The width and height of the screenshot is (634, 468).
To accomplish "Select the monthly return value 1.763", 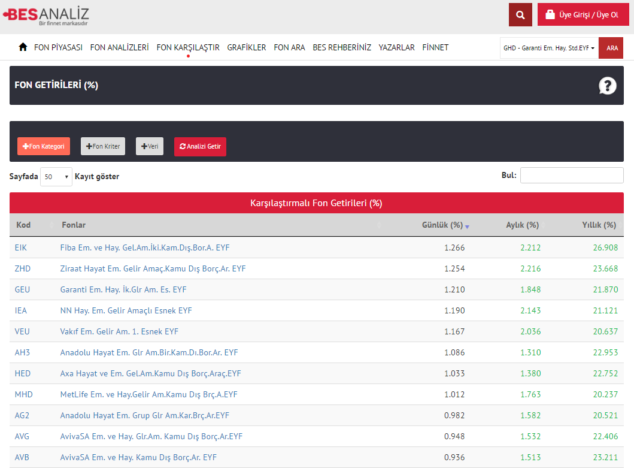I will (530, 395).
